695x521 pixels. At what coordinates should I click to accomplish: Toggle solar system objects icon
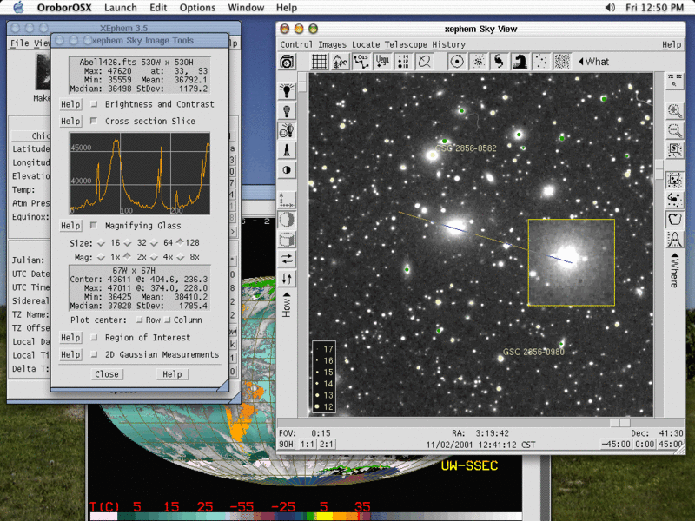click(x=457, y=62)
